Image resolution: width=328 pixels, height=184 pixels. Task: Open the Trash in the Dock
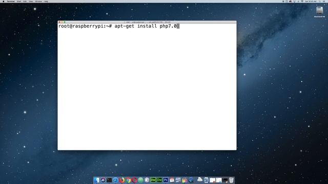[231, 180]
